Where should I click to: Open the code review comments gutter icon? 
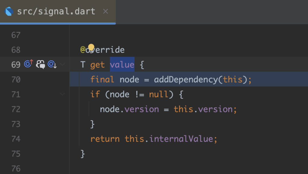click(x=40, y=65)
